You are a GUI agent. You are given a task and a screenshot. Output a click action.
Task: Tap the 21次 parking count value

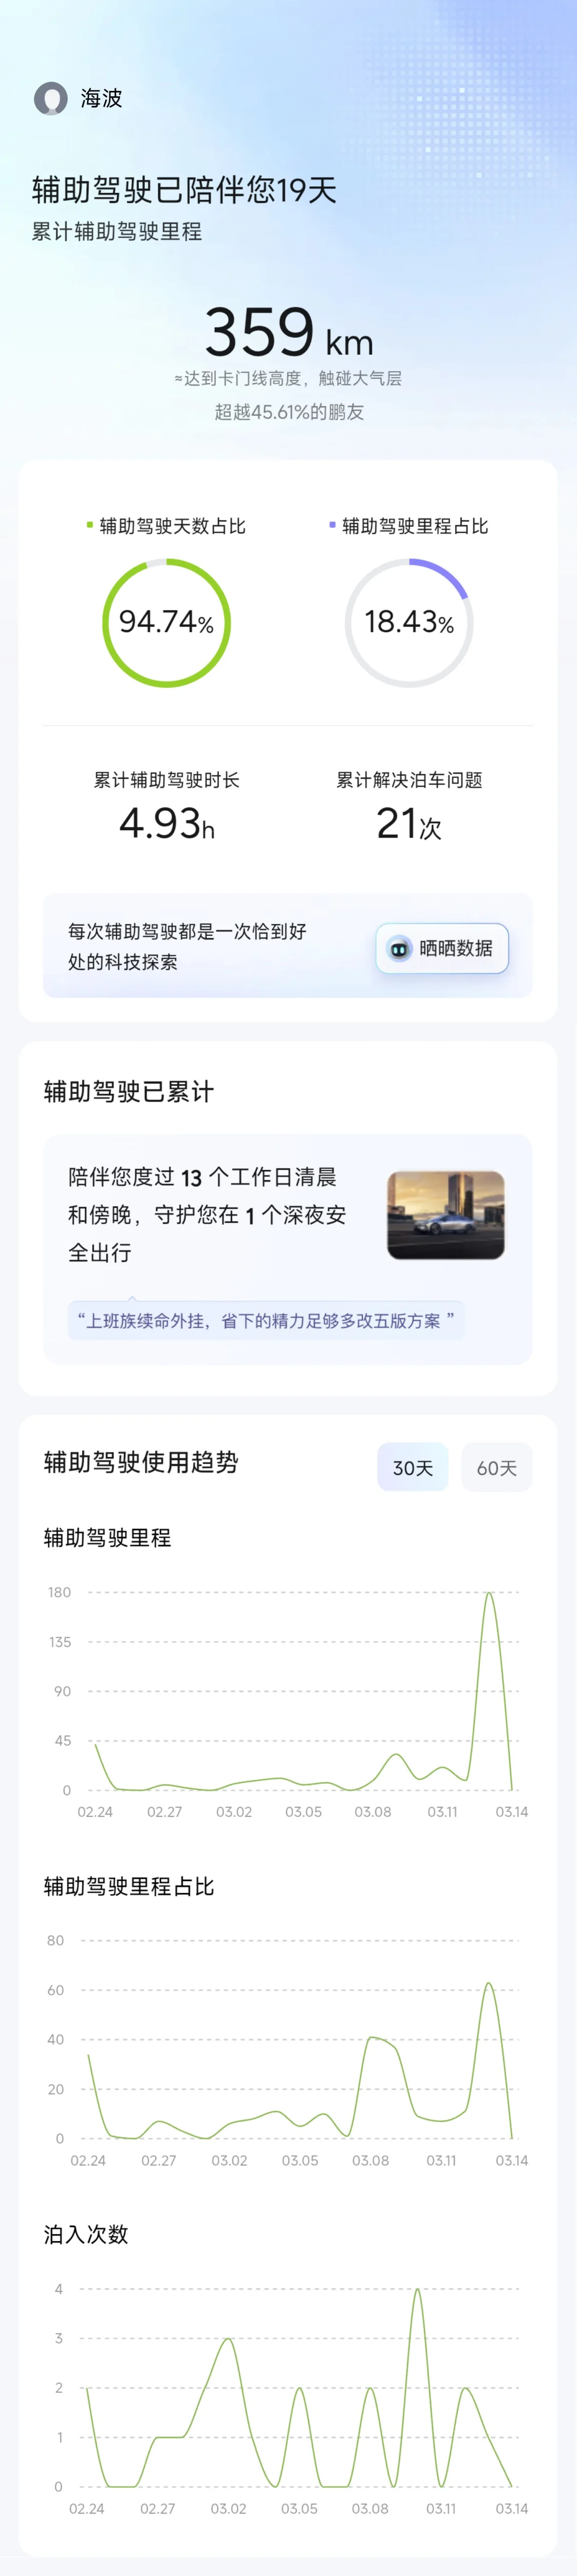tap(409, 824)
